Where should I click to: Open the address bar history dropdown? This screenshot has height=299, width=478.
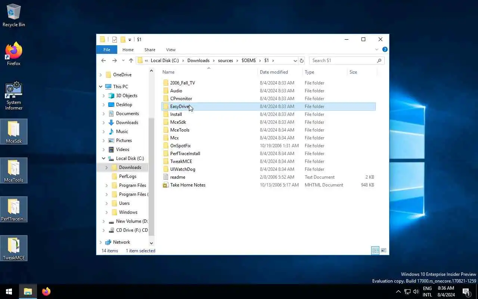pos(295,61)
